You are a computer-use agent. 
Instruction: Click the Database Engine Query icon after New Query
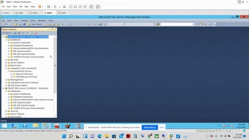(x=46, y=24)
